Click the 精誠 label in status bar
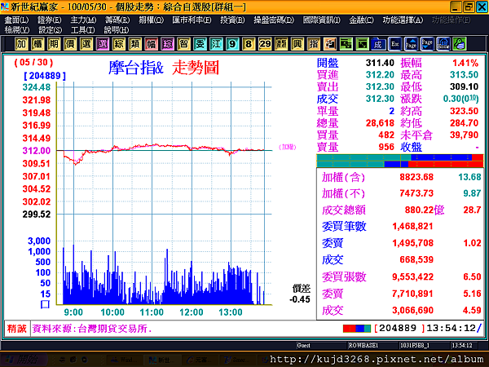The height and width of the screenshot is (367, 489). point(17,329)
